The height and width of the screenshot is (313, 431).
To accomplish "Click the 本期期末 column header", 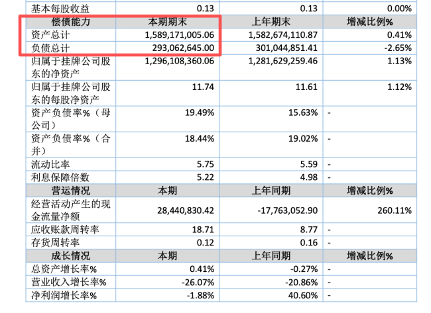I will [167, 22].
